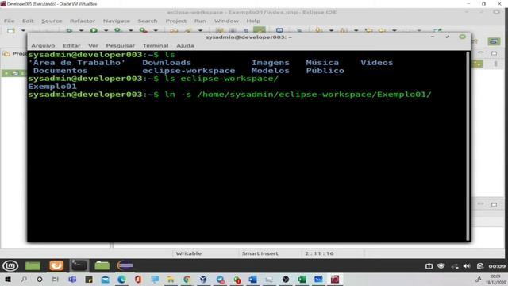Open File Explorer from Windows taskbar
Screen dimensions: 508x286
tap(171, 279)
